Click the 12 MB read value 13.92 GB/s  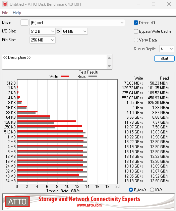point(160,156)
